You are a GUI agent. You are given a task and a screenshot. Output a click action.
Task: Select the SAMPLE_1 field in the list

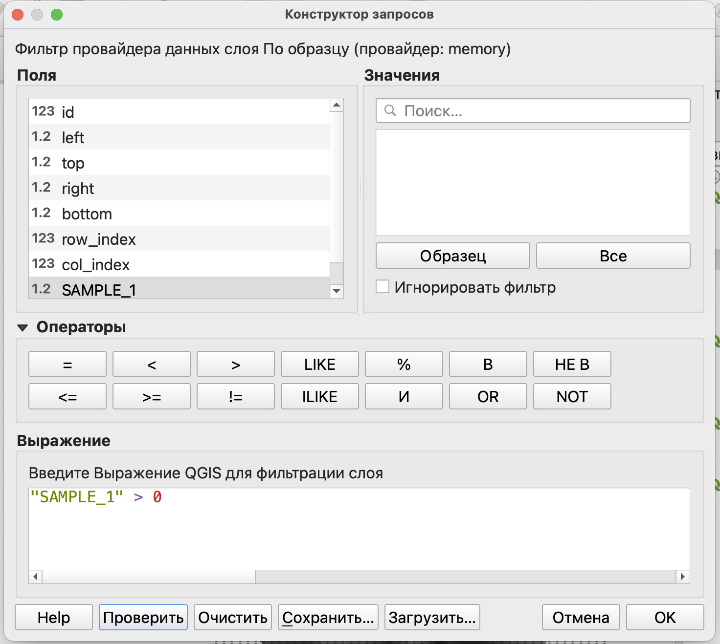click(98, 290)
